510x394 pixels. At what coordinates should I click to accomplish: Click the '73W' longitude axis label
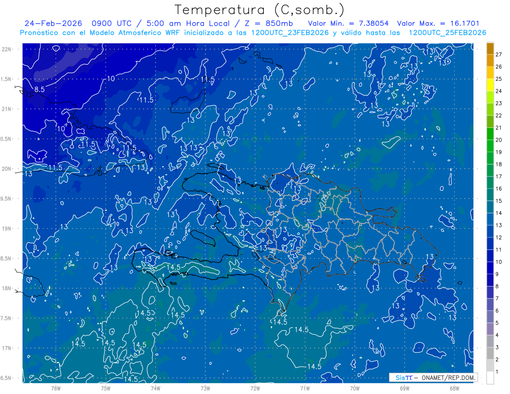click(205, 388)
